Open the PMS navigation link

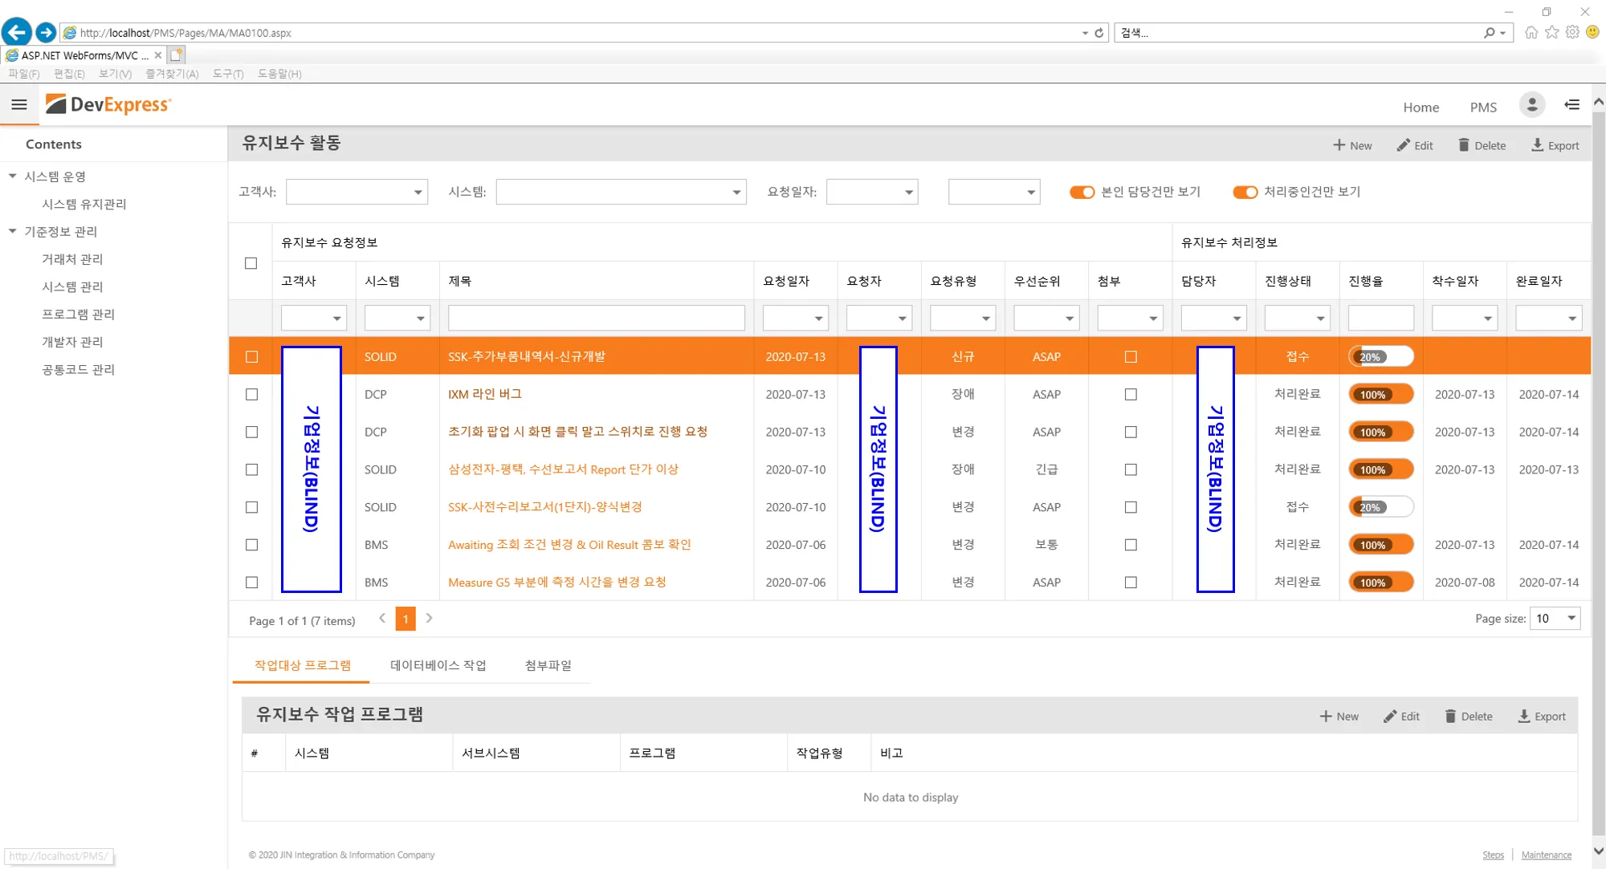[x=1483, y=107]
